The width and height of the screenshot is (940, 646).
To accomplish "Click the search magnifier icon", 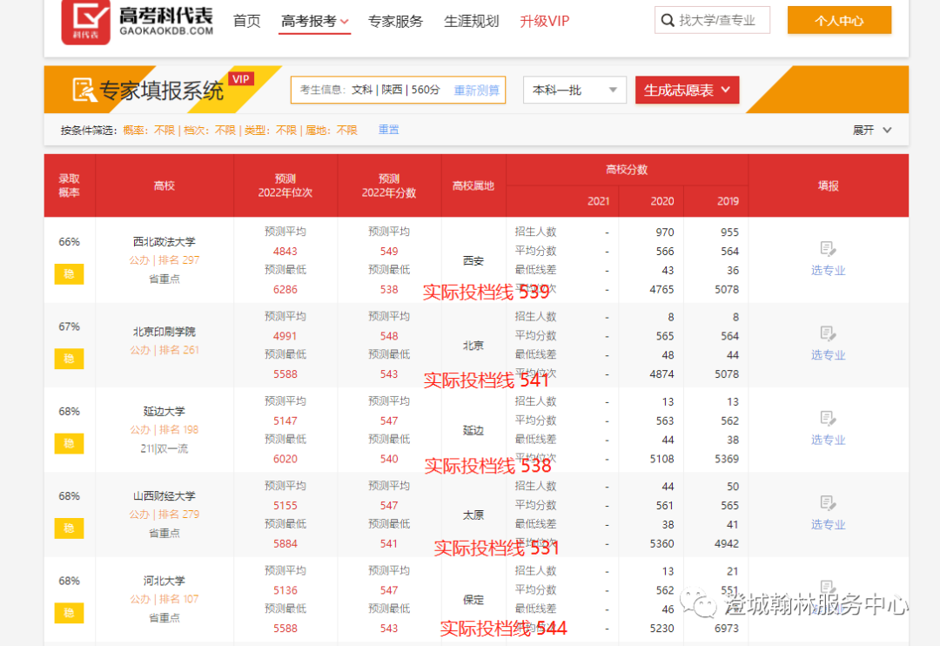I will pyautogui.click(x=668, y=20).
